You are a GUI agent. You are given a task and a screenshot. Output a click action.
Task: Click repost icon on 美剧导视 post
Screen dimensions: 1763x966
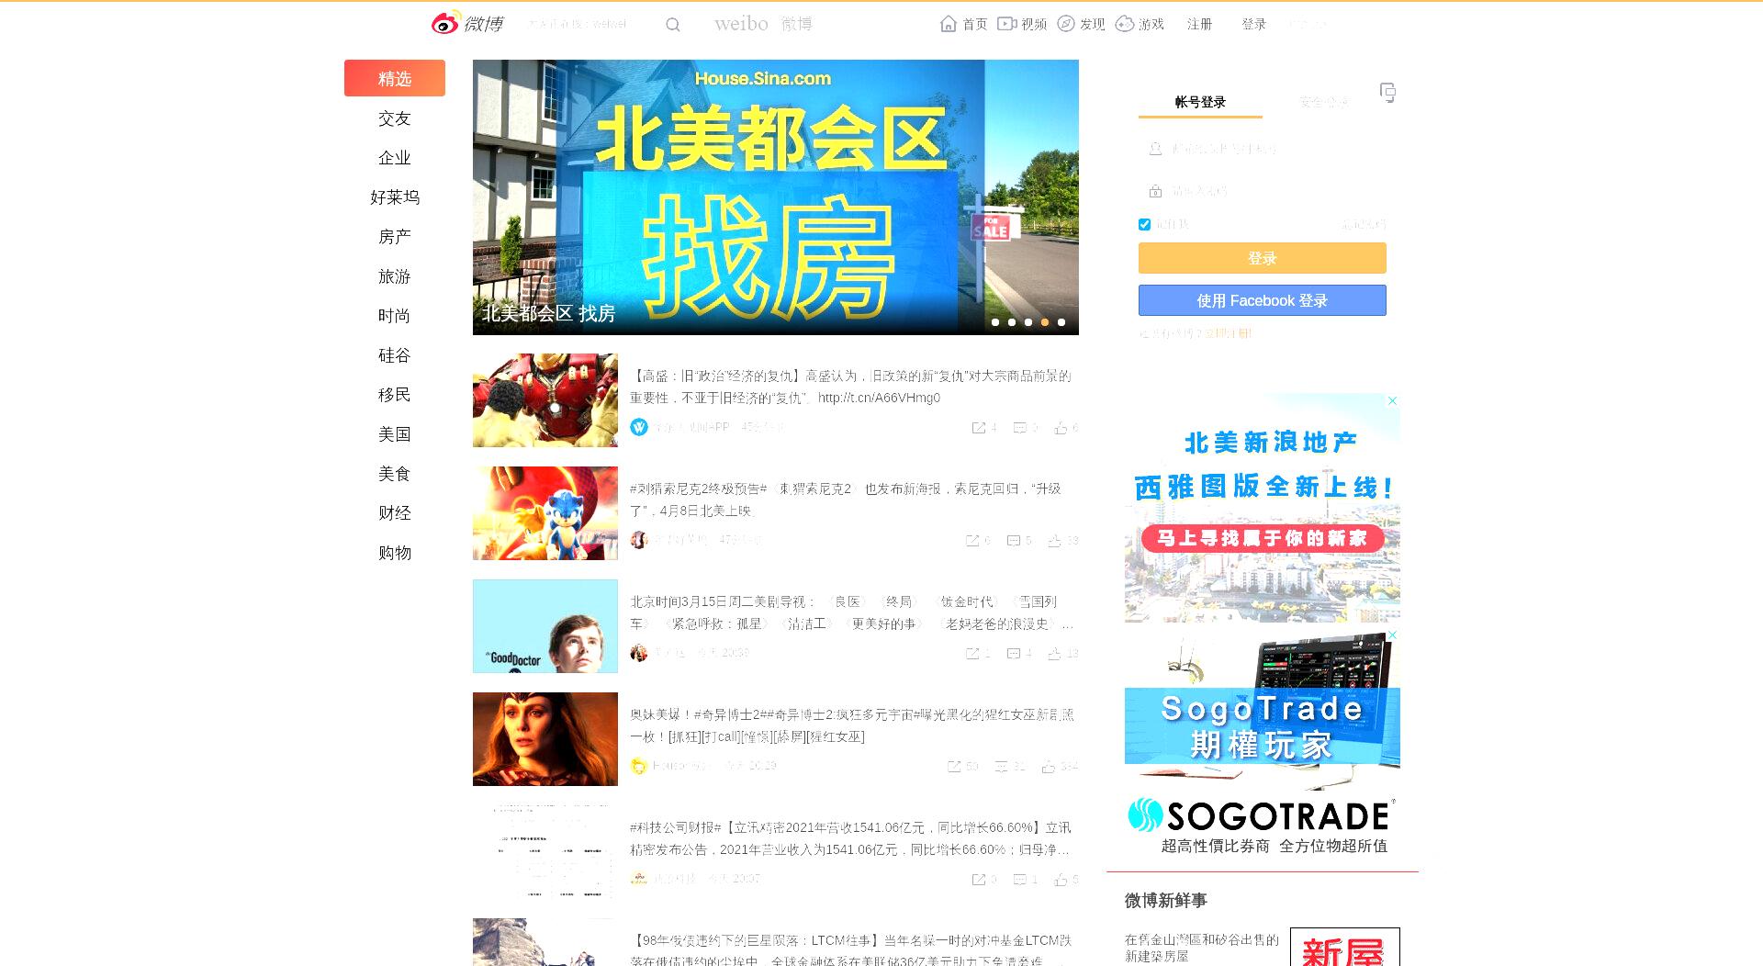tap(972, 654)
